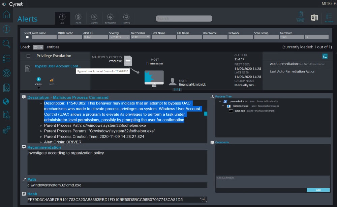Click the cmd.exe process tree icon
This screenshot has width=337, height=207.
pyautogui.click(x=231, y=111)
